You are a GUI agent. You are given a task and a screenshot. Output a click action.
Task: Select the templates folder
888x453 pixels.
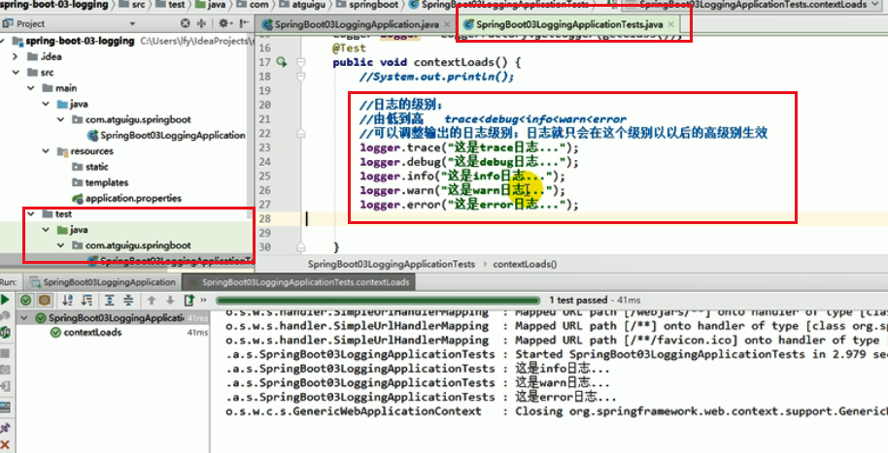point(100,182)
